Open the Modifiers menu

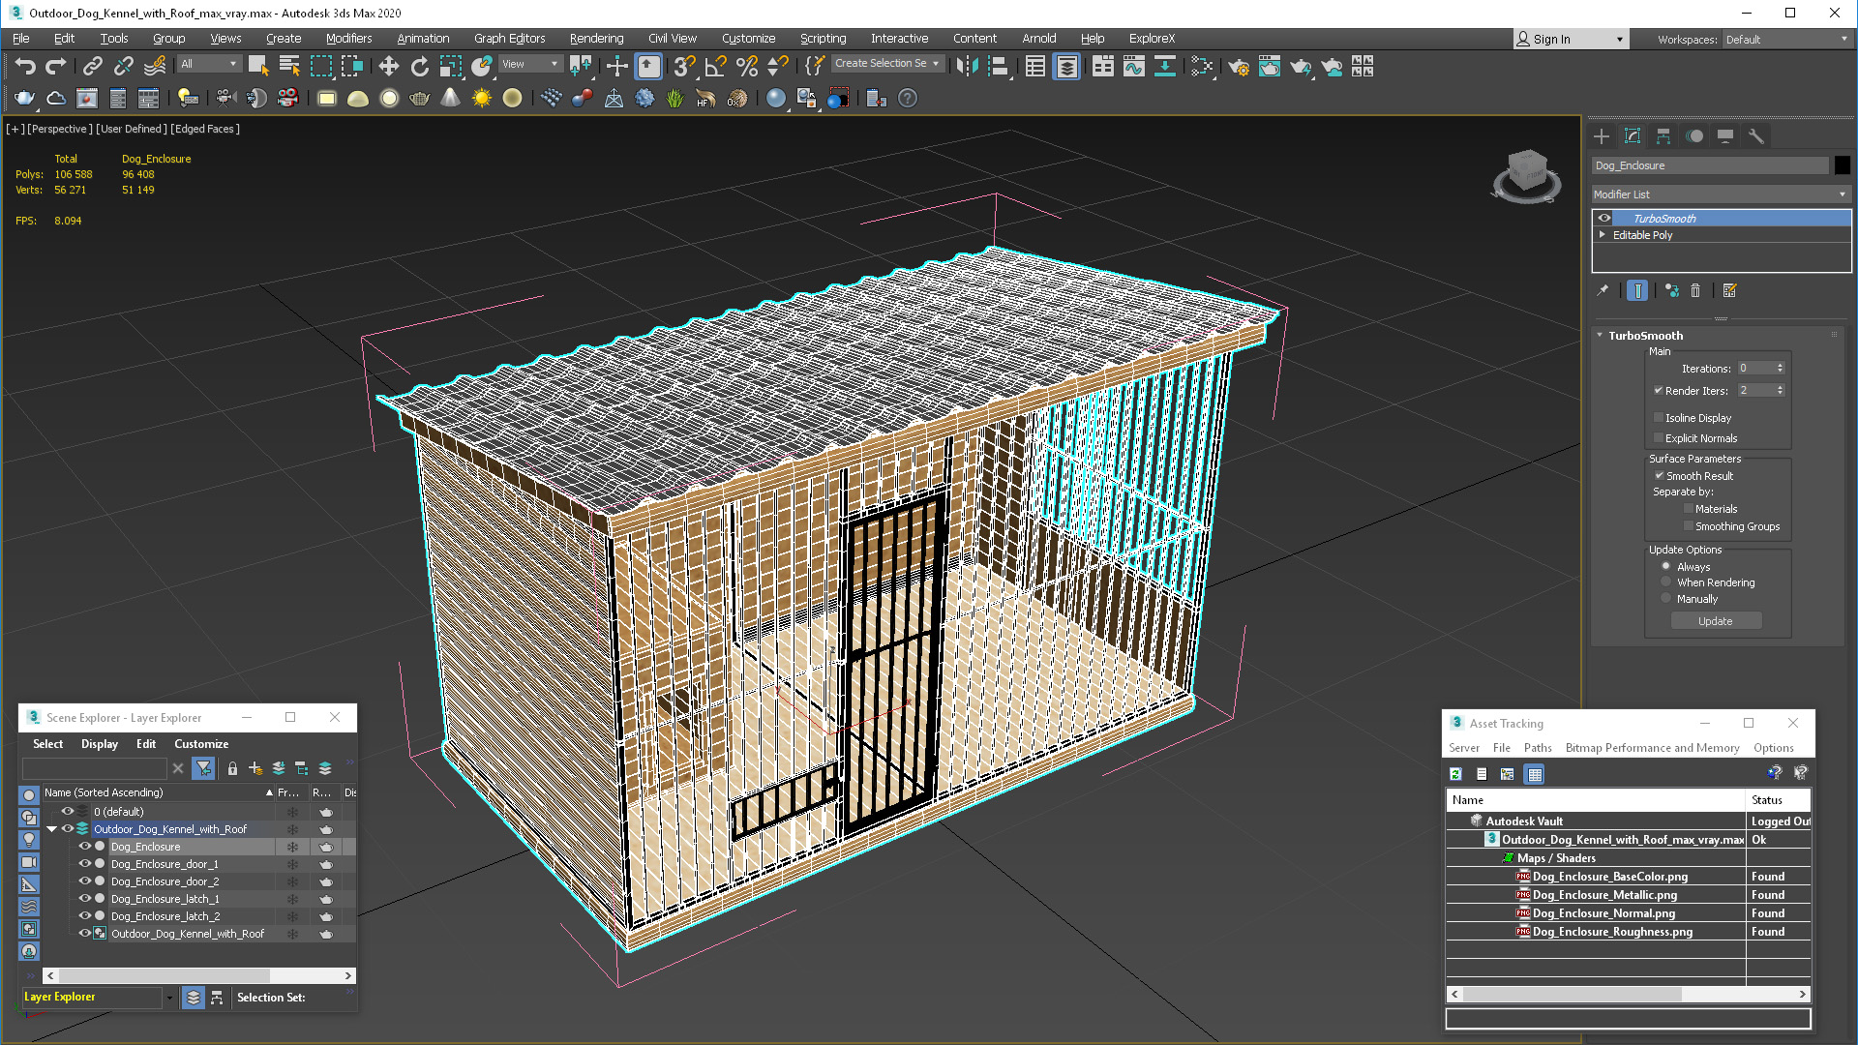(348, 39)
